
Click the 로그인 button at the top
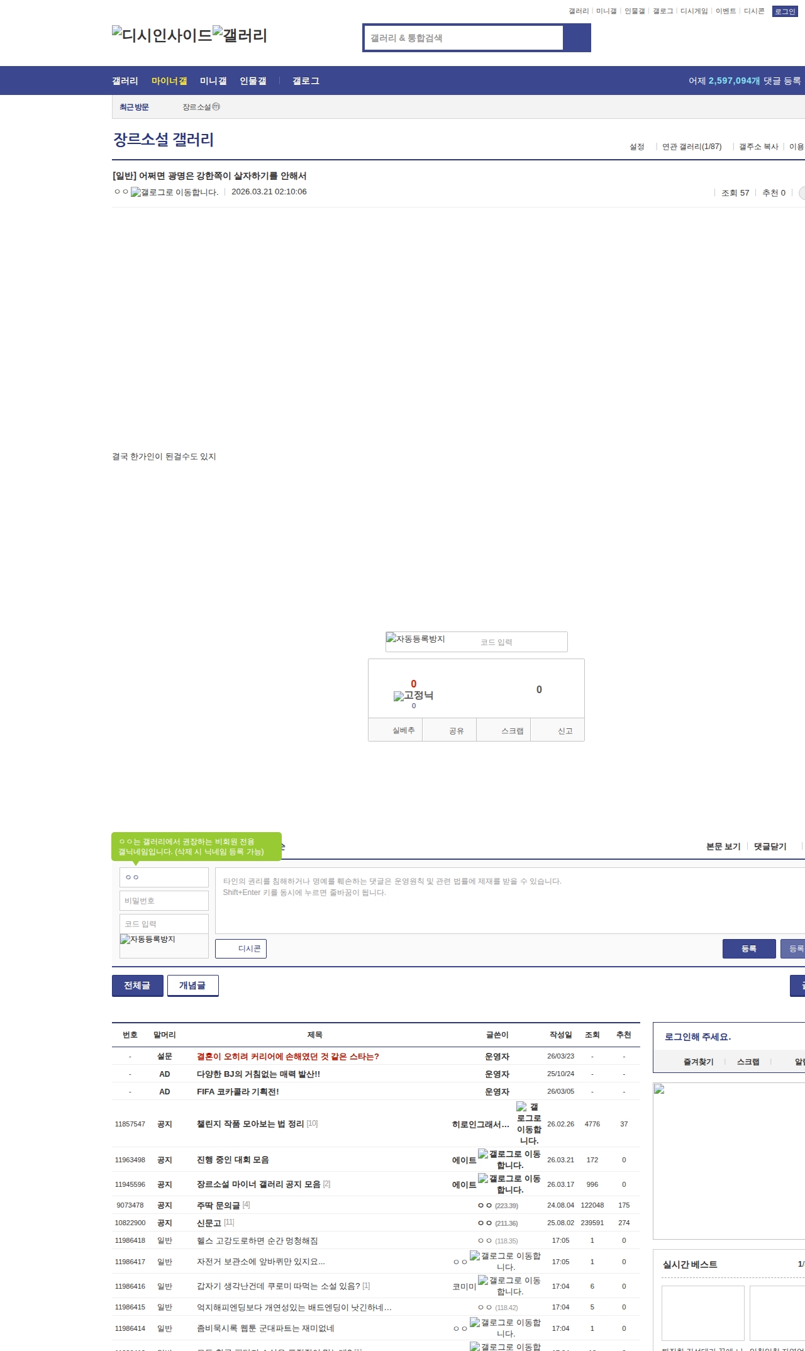(x=785, y=11)
